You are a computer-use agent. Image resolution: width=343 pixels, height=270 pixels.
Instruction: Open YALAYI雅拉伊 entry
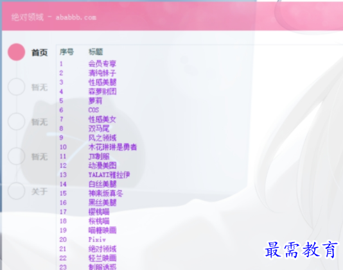pyautogui.click(x=109, y=174)
